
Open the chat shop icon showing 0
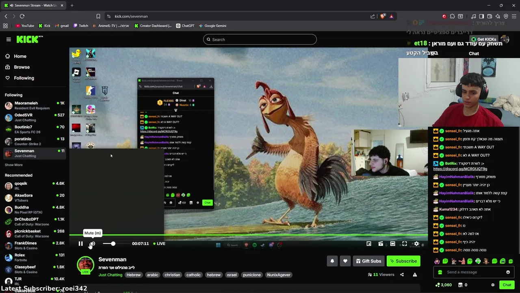pos(463,285)
